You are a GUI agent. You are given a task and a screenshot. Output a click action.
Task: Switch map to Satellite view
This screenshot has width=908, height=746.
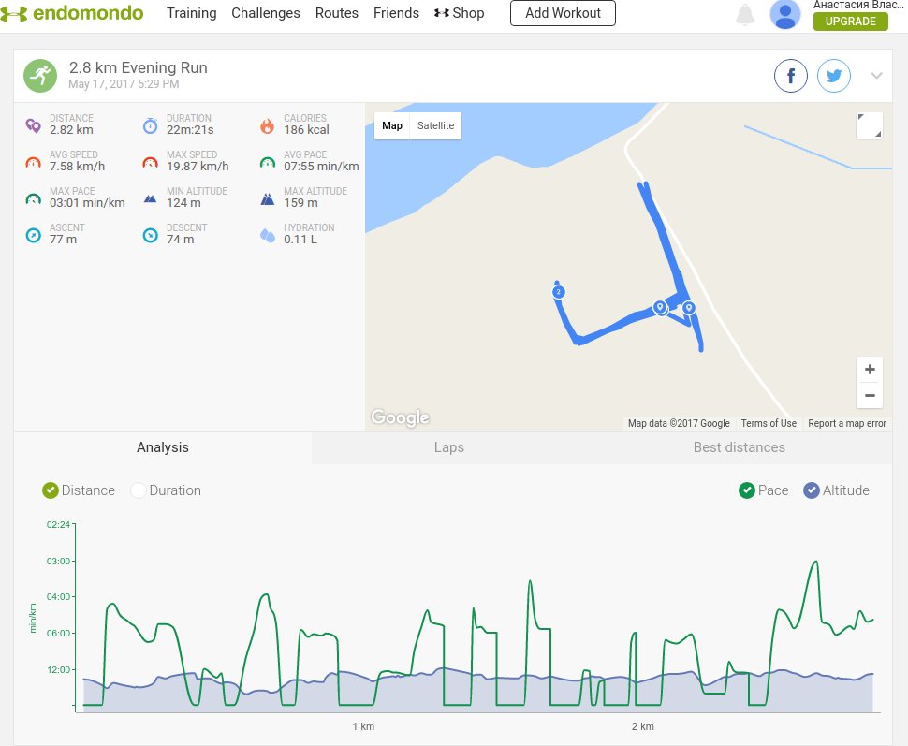pos(435,125)
